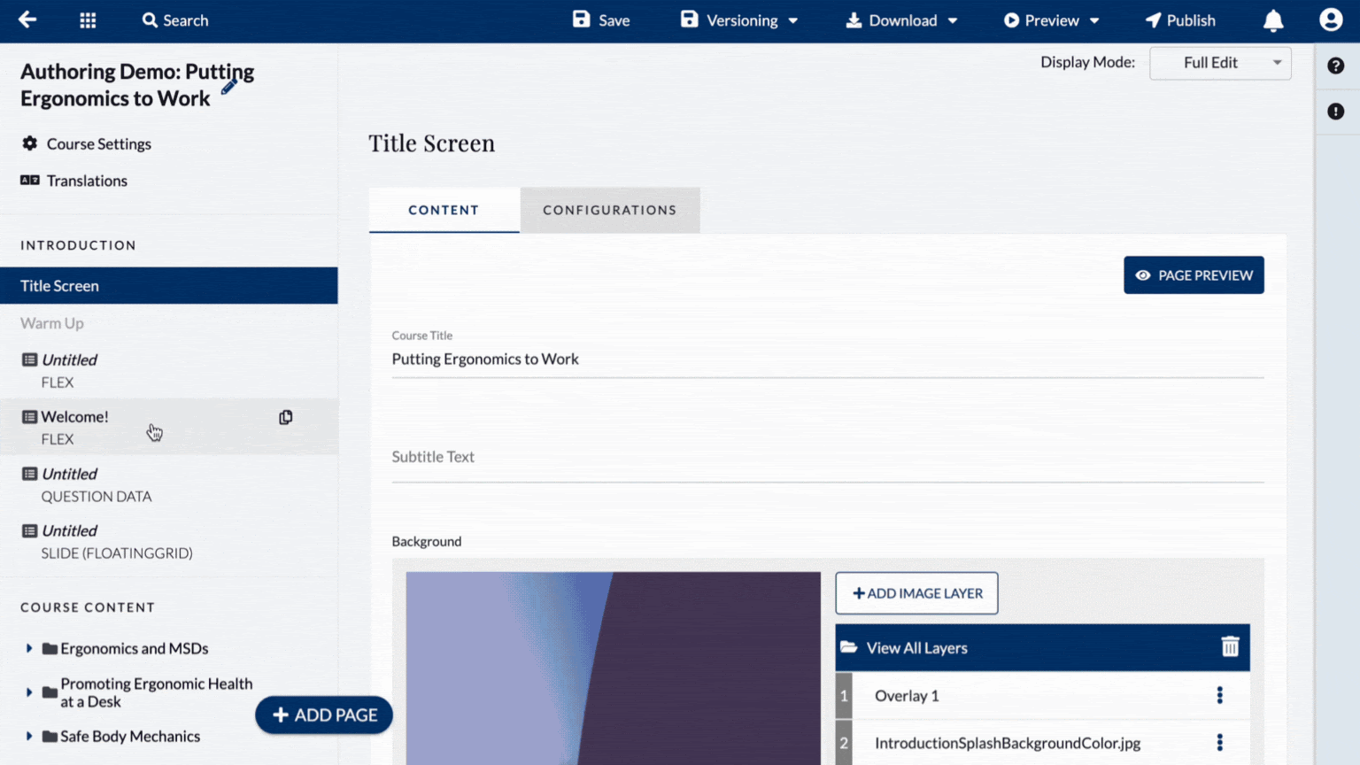Image resolution: width=1360 pixels, height=765 pixels.
Task: Select Title Screen in the sidebar
Action: 169,286
